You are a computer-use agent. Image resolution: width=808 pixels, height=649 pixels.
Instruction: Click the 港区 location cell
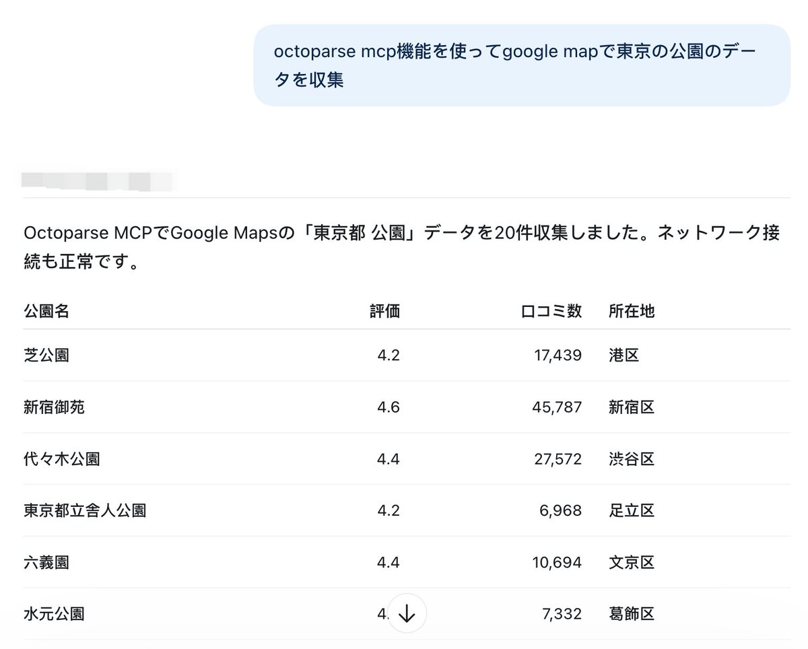click(x=624, y=355)
